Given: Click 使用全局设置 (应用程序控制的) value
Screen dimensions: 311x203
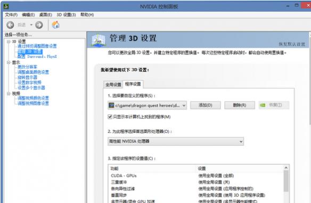Looking at the screenshot, I should pos(226,189).
